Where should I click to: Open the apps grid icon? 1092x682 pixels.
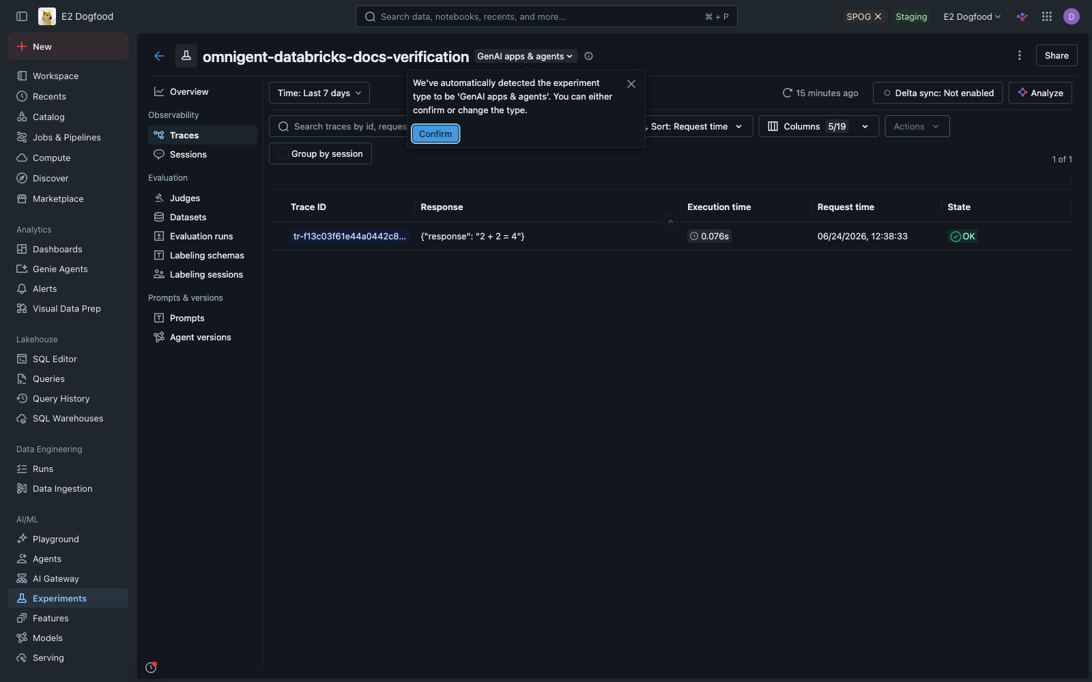[x=1046, y=16]
